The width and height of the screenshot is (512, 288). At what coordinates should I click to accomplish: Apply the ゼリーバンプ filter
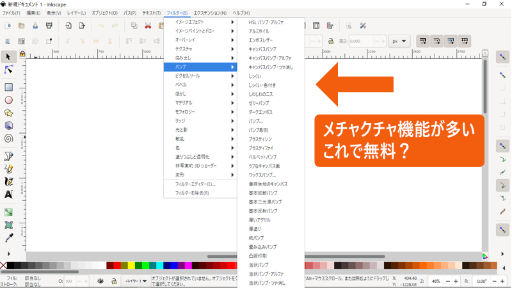click(x=271, y=103)
